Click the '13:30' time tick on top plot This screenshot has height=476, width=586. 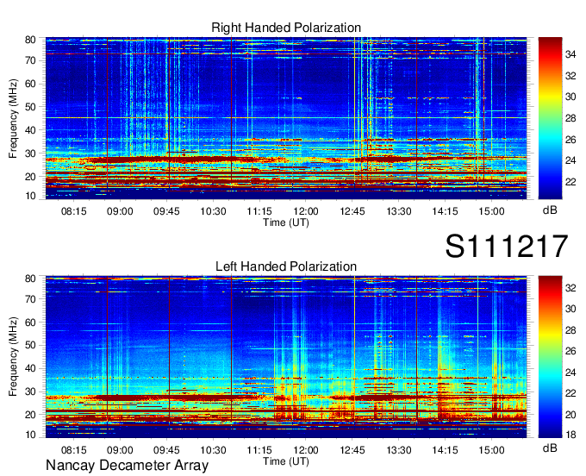[x=399, y=211]
